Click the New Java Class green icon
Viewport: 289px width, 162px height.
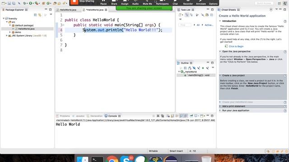click(48, 3)
